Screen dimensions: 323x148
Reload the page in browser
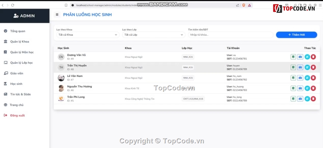click(x=13, y=5)
